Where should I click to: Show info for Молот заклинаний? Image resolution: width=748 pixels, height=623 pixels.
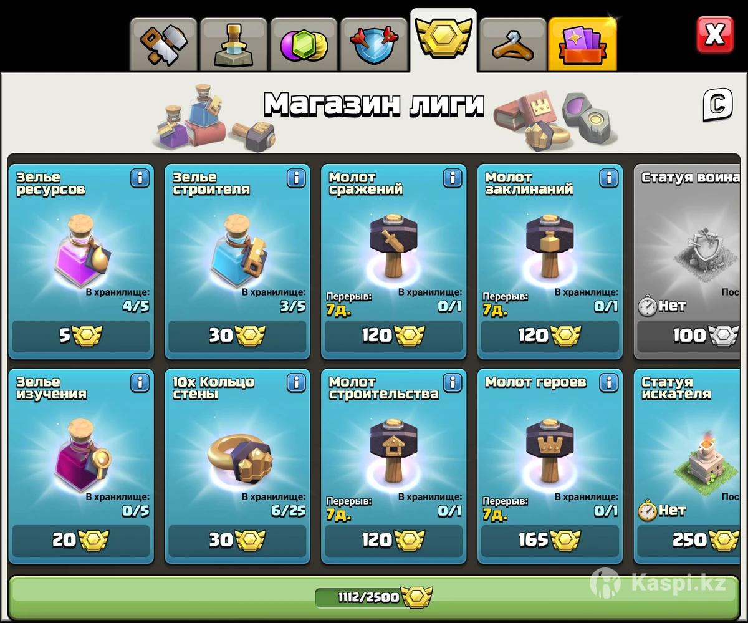(610, 178)
